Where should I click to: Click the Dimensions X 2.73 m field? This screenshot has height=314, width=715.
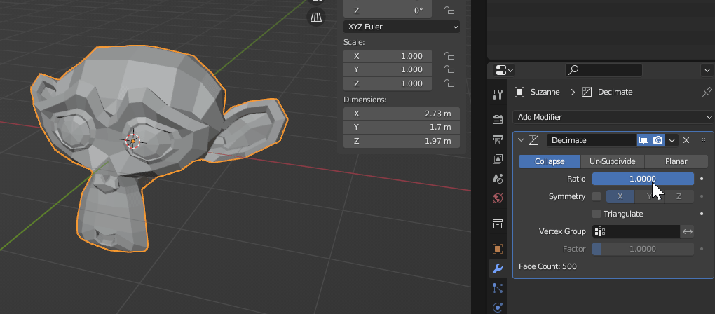[x=401, y=114]
